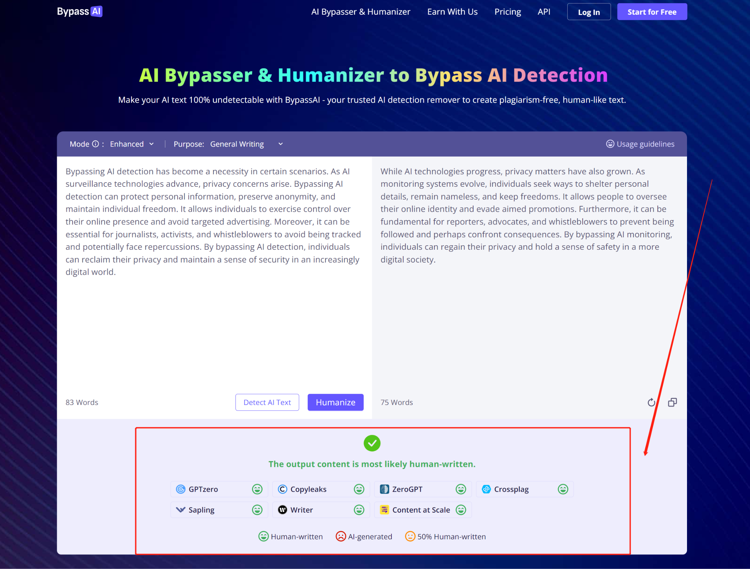Viewport: 750px width, 569px height.
Task: Click the copy output text icon
Action: point(672,402)
